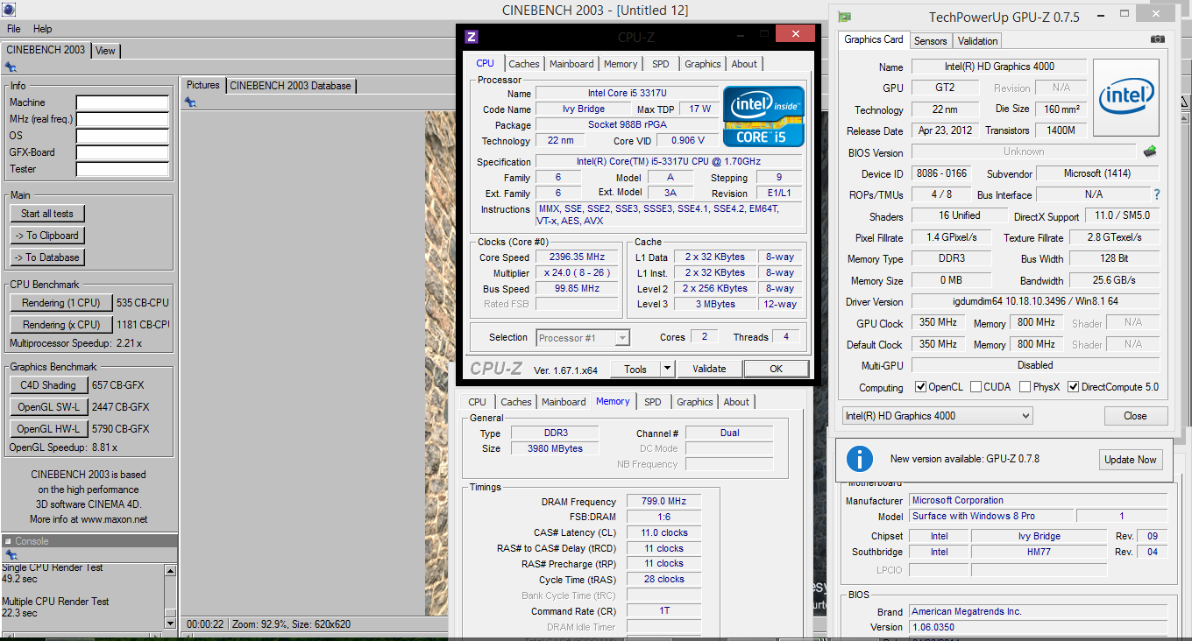The width and height of the screenshot is (1192, 641).
Task: Run the OpenGL SW-L benchmark
Action: (47, 407)
